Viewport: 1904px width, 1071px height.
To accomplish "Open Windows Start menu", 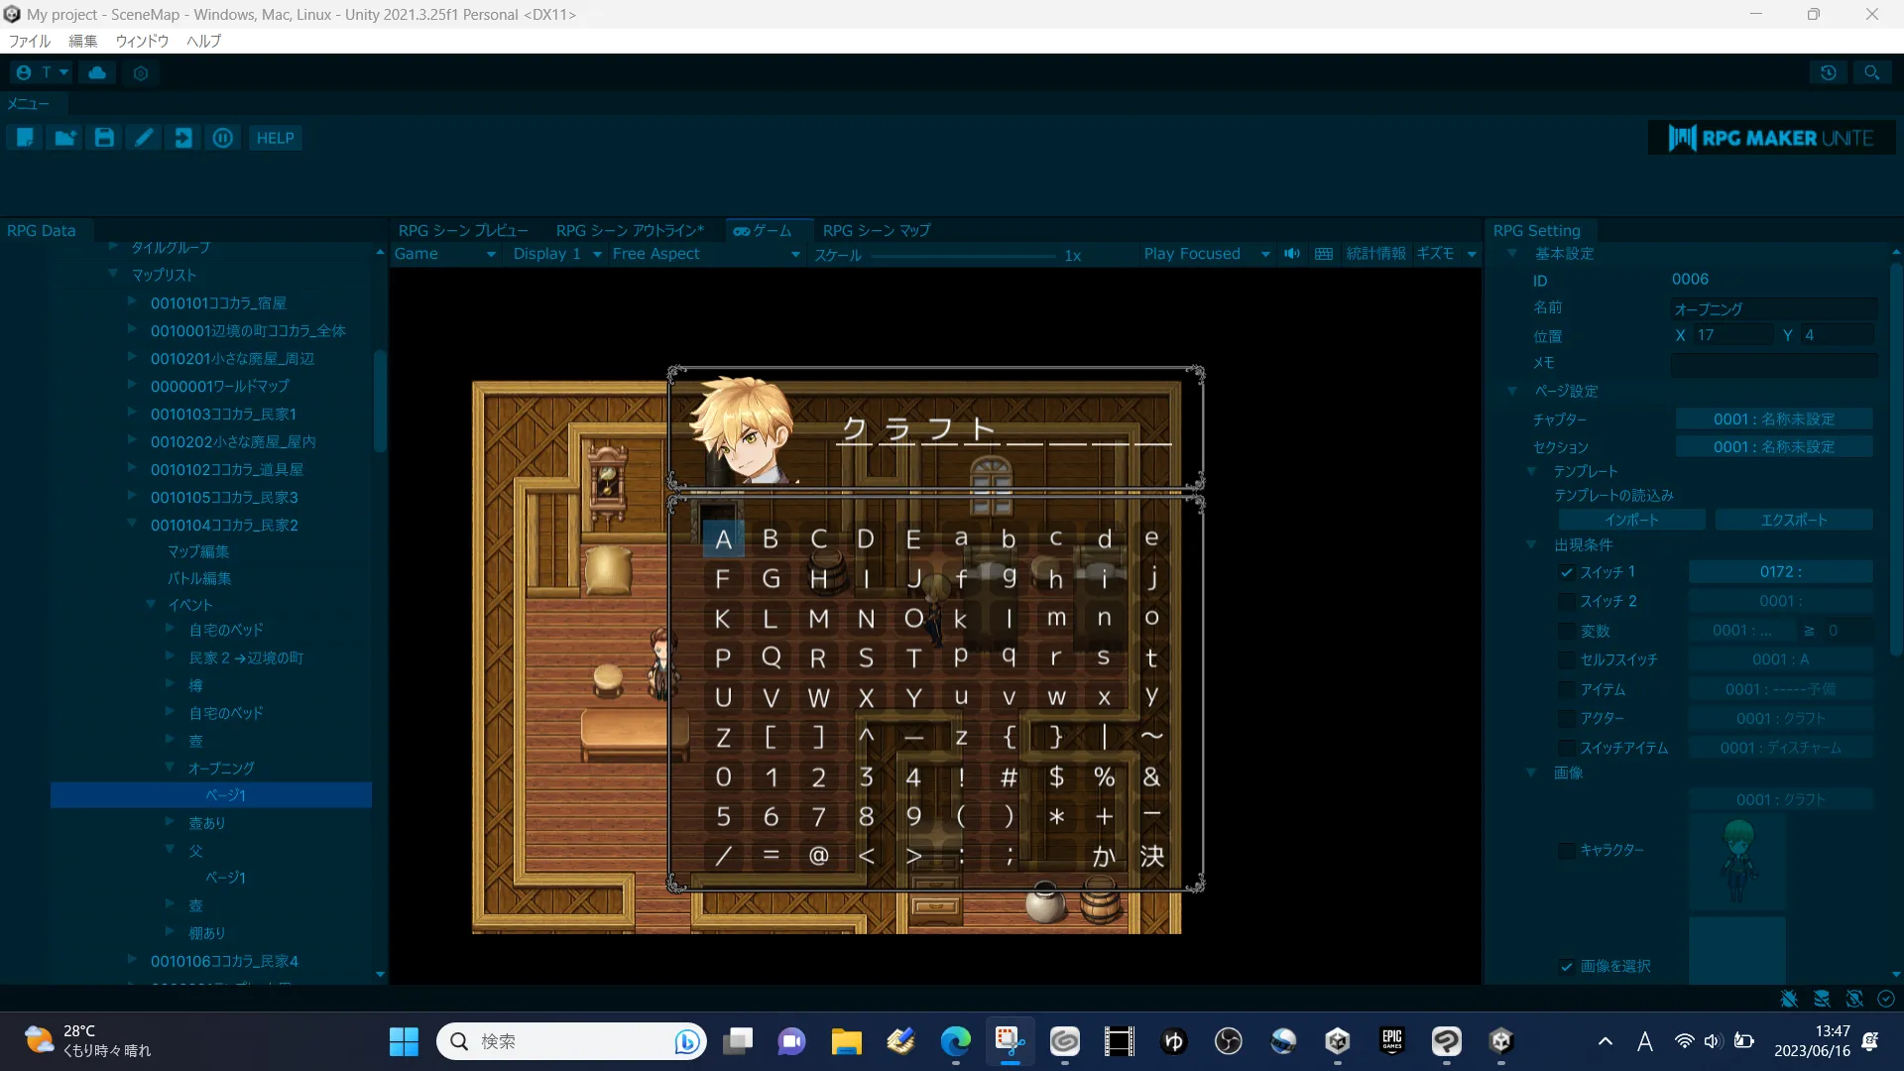I will [x=404, y=1041].
